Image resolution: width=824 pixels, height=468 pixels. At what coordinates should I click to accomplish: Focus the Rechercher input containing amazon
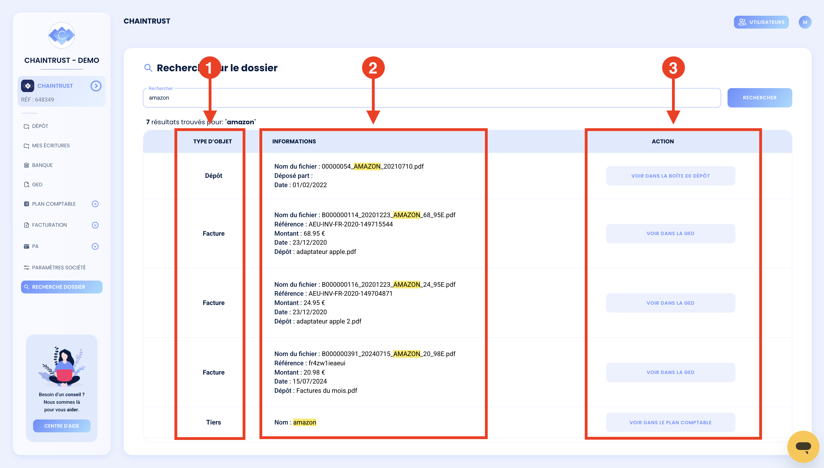click(432, 98)
